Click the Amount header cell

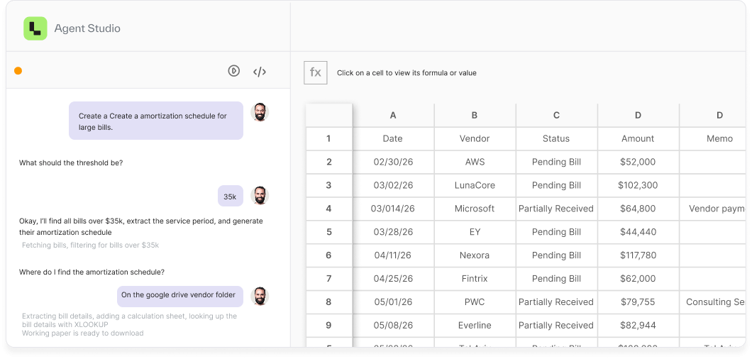point(638,139)
